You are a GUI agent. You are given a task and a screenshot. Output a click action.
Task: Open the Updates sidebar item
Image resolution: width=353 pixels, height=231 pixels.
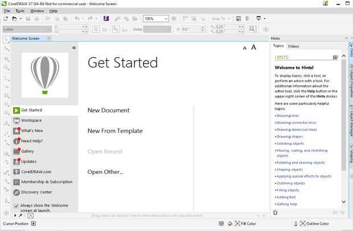[44, 161]
